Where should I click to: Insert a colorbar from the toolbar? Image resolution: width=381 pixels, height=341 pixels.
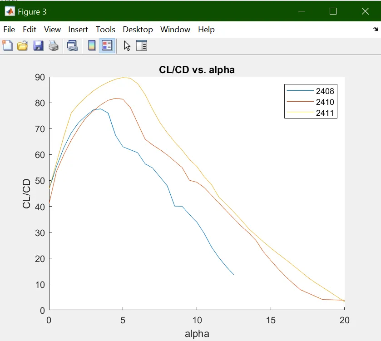[92, 45]
